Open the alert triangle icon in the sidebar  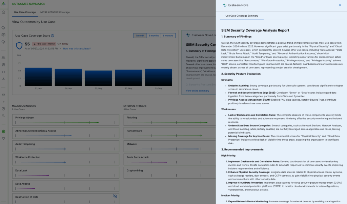tap(3, 95)
